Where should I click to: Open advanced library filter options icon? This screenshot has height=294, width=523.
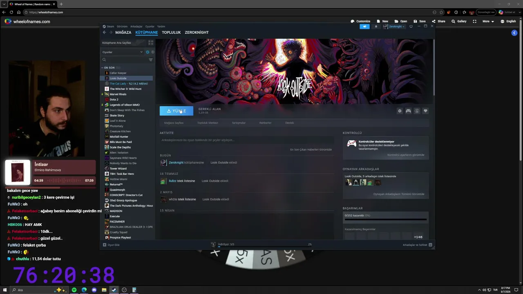pos(150,60)
